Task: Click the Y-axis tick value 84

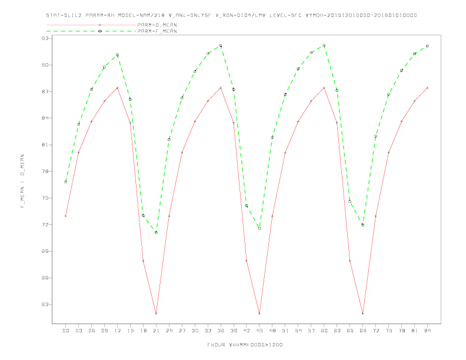Action: (x=45, y=118)
